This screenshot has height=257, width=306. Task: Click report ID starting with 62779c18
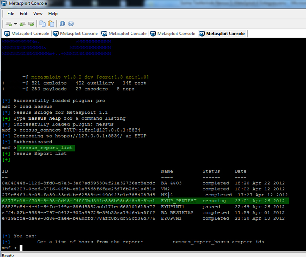[78, 201]
